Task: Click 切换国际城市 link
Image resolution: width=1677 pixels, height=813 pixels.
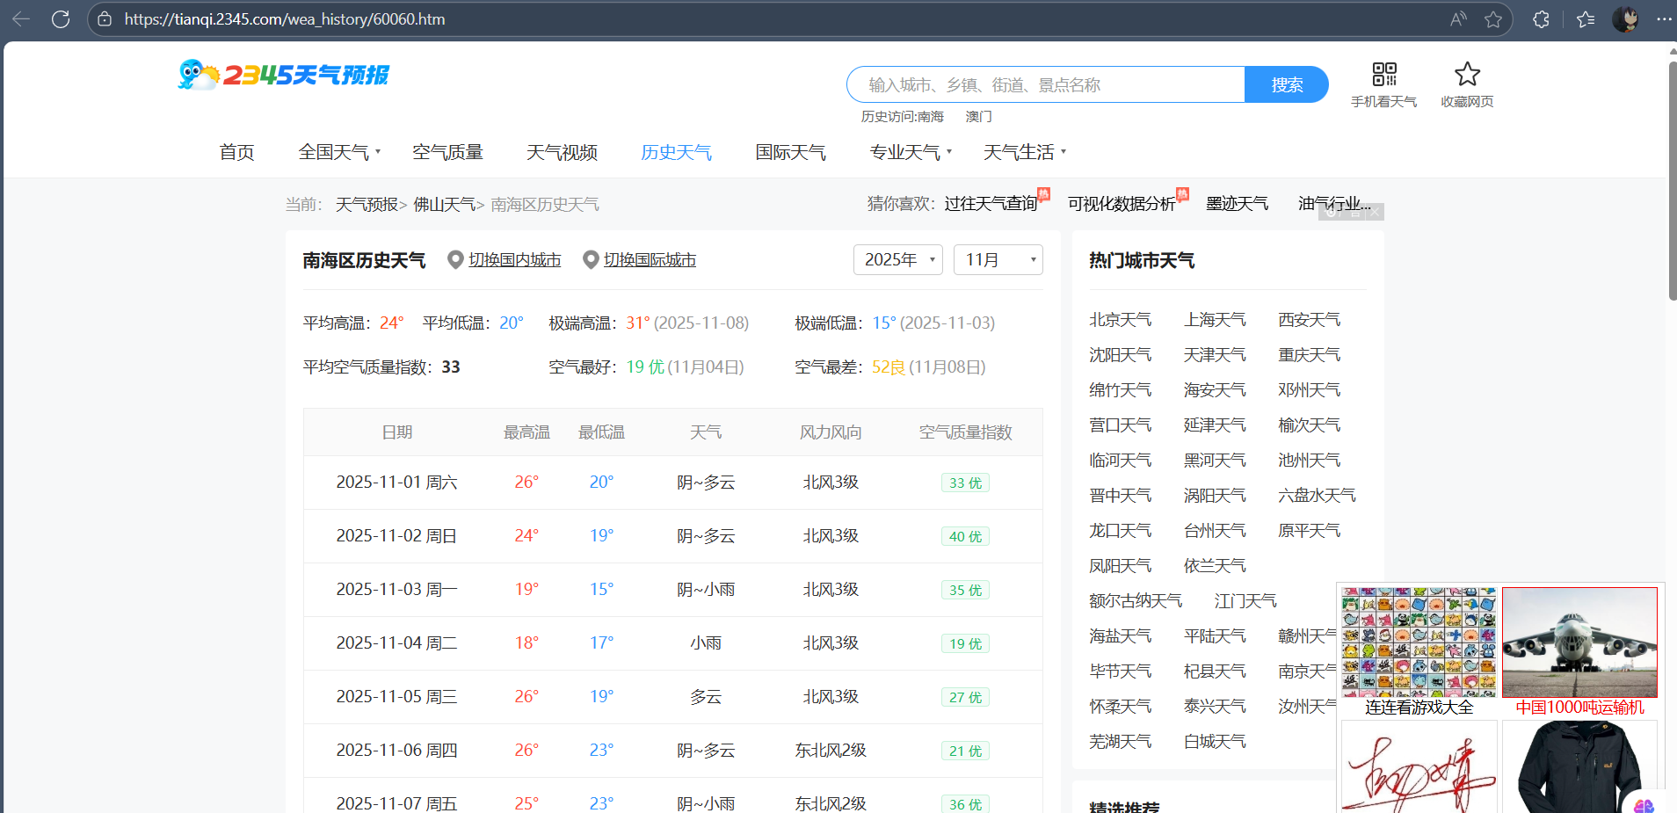Action: point(650,260)
